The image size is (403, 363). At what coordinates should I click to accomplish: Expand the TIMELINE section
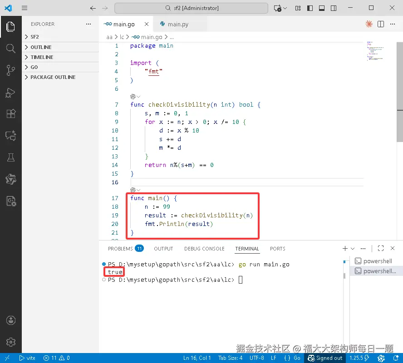pos(60,57)
